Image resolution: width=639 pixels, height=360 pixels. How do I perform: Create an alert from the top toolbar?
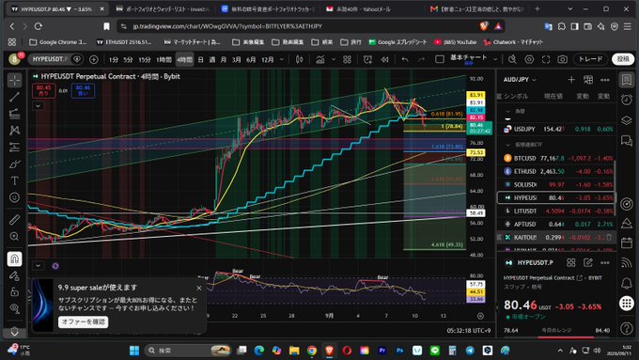point(367,59)
